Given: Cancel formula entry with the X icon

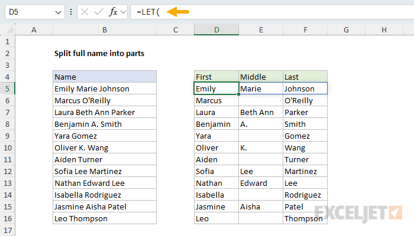Looking at the screenshot, I should click(85, 12).
